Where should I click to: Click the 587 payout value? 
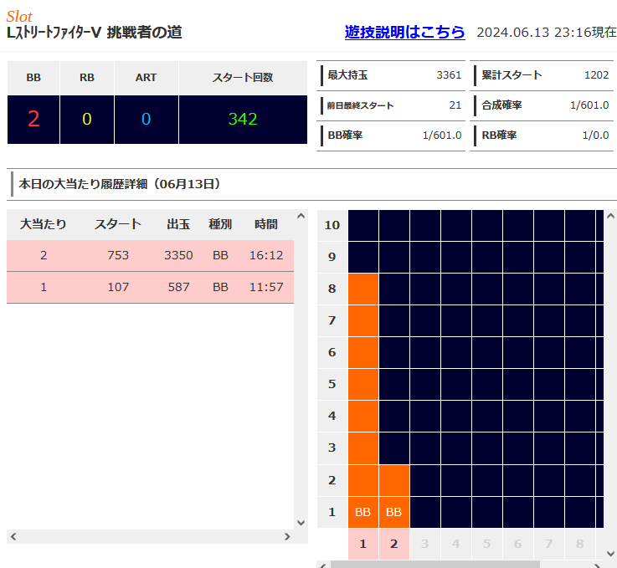coord(178,287)
